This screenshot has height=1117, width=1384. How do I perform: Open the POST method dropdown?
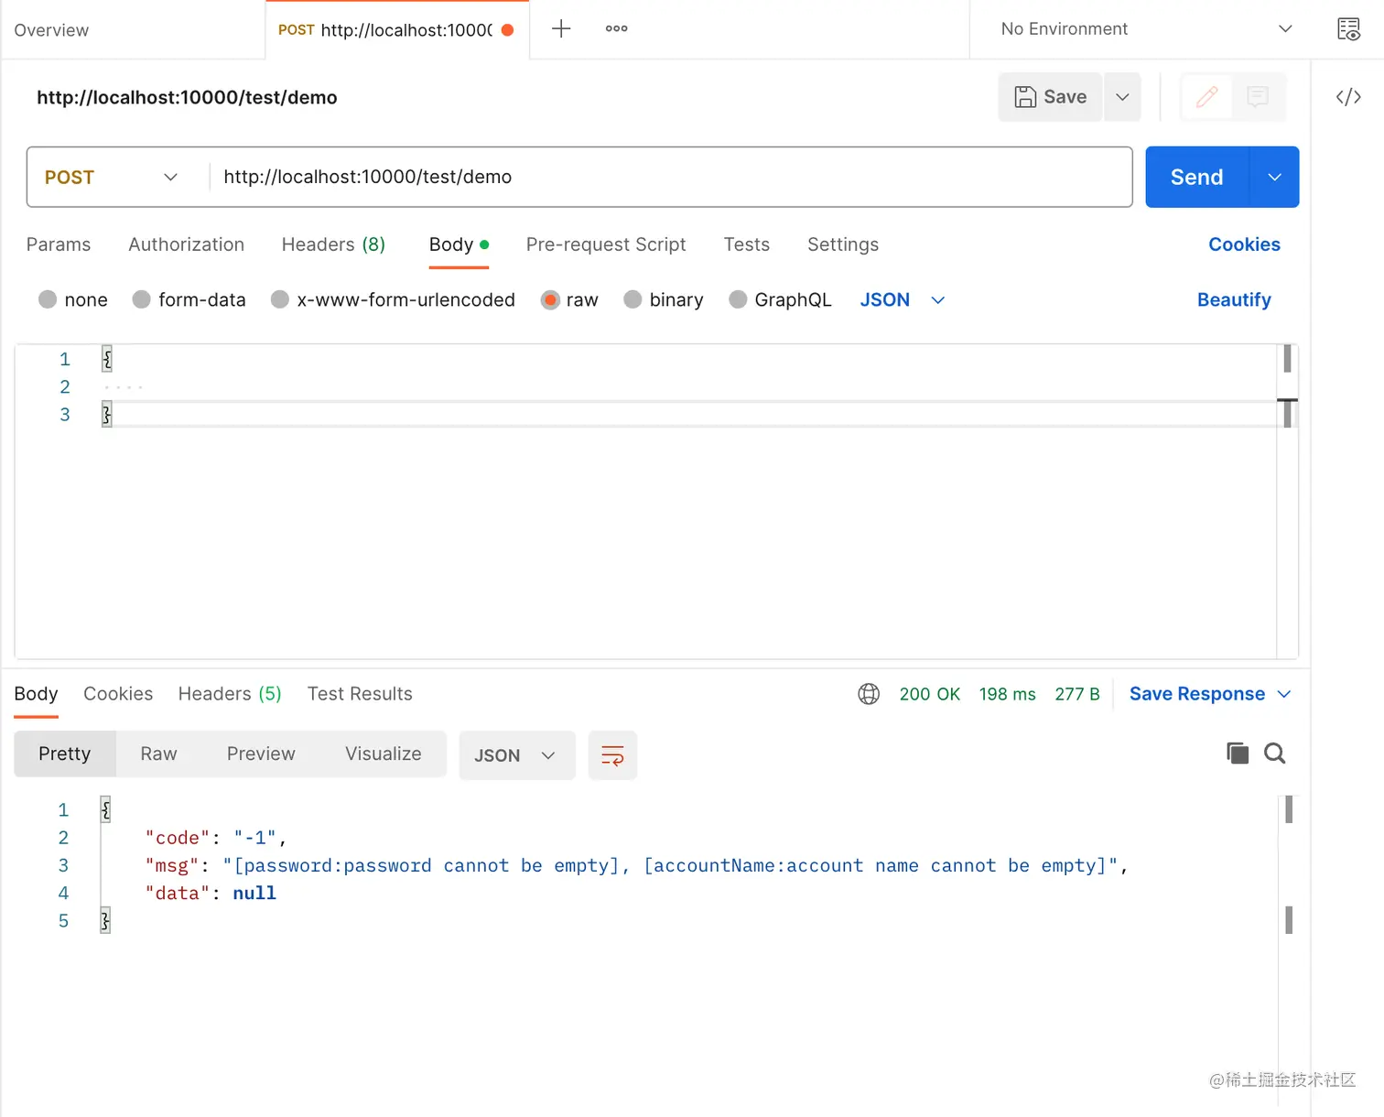pyautogui.click(x=111, y=177)
